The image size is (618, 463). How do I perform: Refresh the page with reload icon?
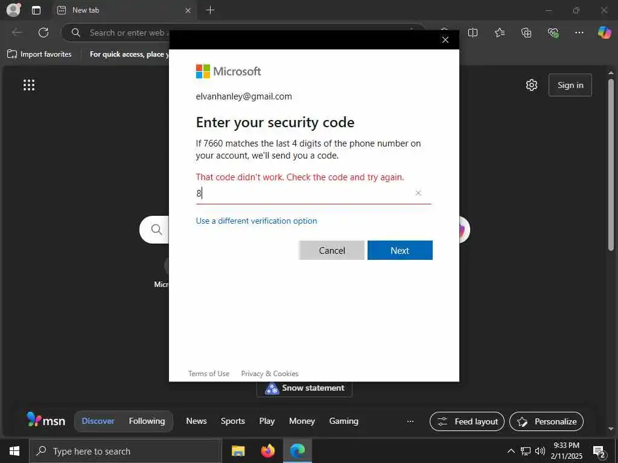click(x=43, y=33)
